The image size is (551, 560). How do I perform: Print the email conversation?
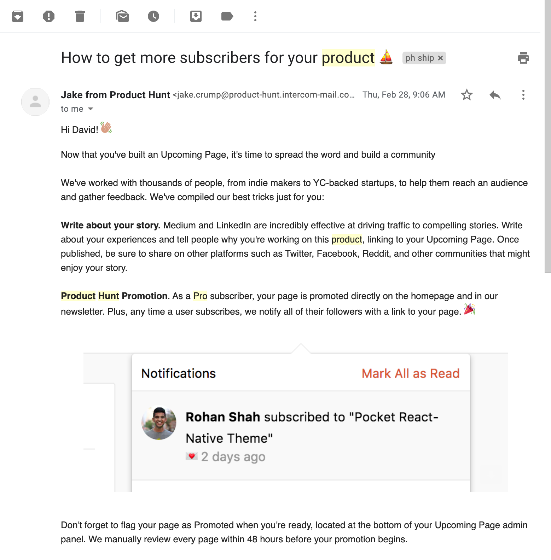click(x=523, y=58)
